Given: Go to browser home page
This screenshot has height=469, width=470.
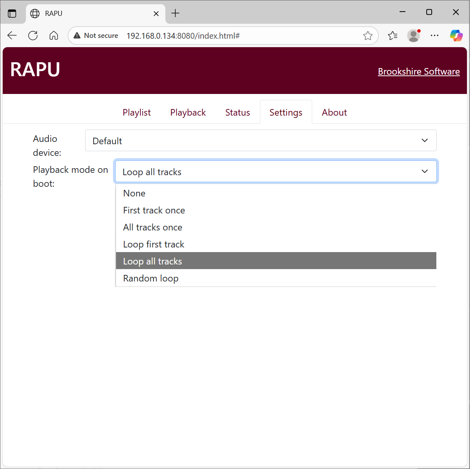Looking at the screenshot, I should click(54, 36).
